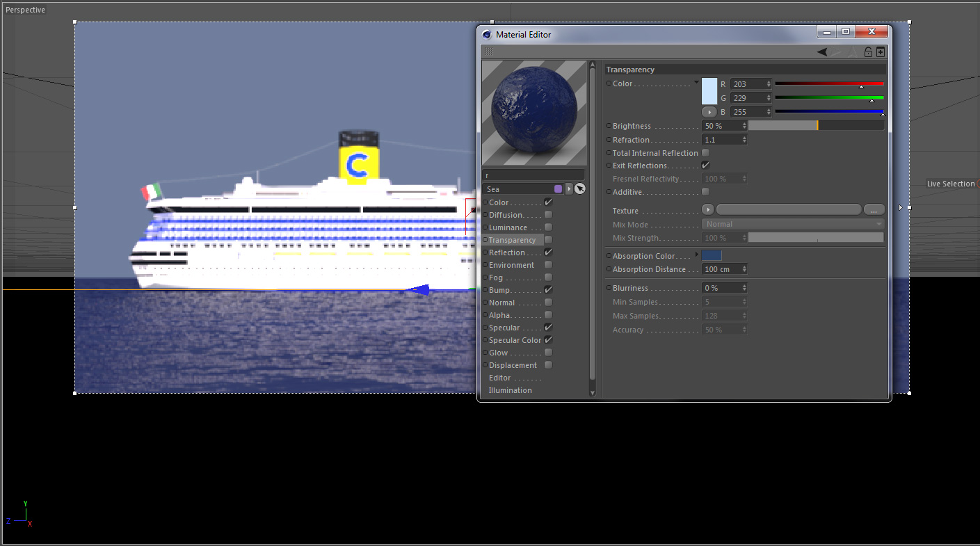Click the animation dot beside Refraction
The image size is (980, 546).
(x=609, y=140)
